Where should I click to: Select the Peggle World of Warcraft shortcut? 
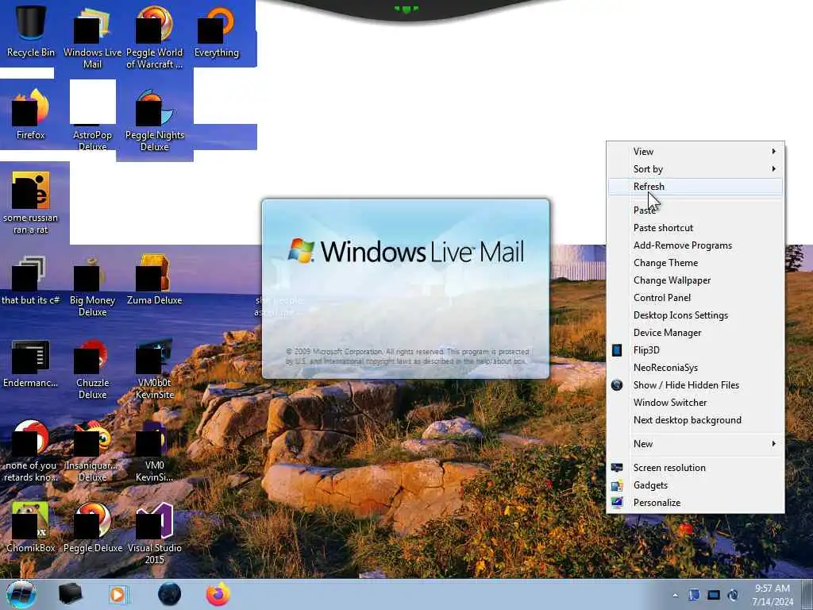point(155,37)
